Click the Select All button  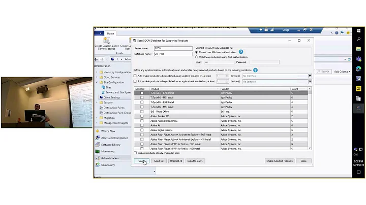tap(159, 161)
